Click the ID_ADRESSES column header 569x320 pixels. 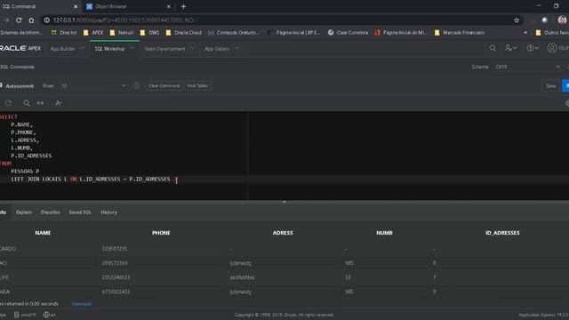pos(502,233)
